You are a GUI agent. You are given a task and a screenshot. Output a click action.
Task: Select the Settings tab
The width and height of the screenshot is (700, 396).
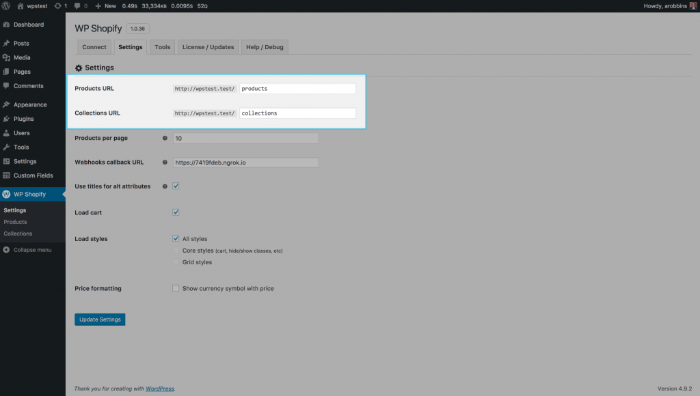tap(131, 47)
